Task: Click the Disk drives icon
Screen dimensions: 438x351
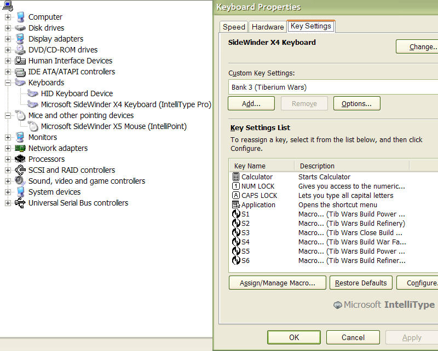Action: point(20,28)
